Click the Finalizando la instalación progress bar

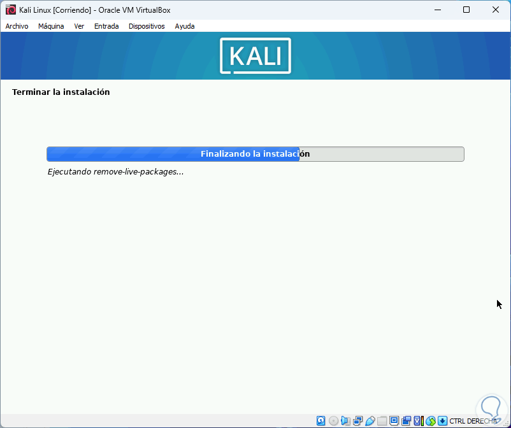click(x=255, y=154)
